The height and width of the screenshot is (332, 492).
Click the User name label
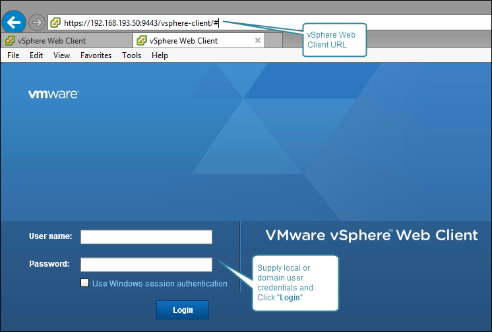click(x=51, y=236)
